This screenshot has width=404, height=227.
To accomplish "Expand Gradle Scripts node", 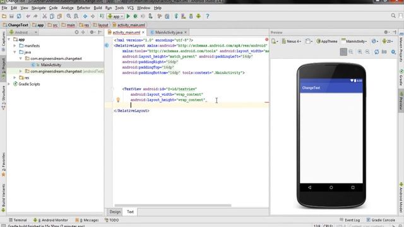I will [x=9, y=84].
